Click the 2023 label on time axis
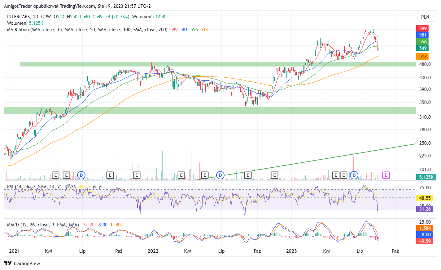 coord(291,251)
